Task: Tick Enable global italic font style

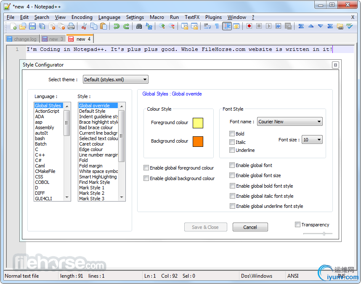Action: (x=232, y=196)
